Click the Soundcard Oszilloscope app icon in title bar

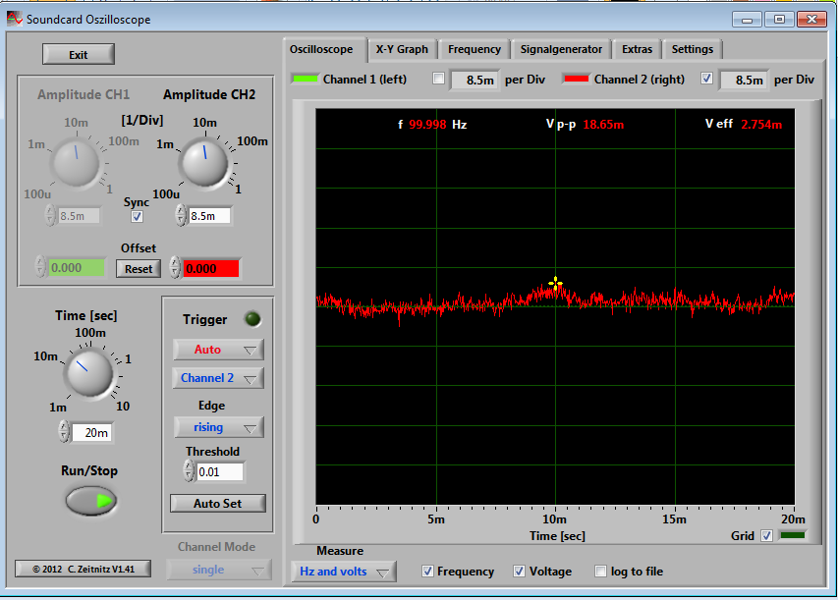click(x=15, y=19)
